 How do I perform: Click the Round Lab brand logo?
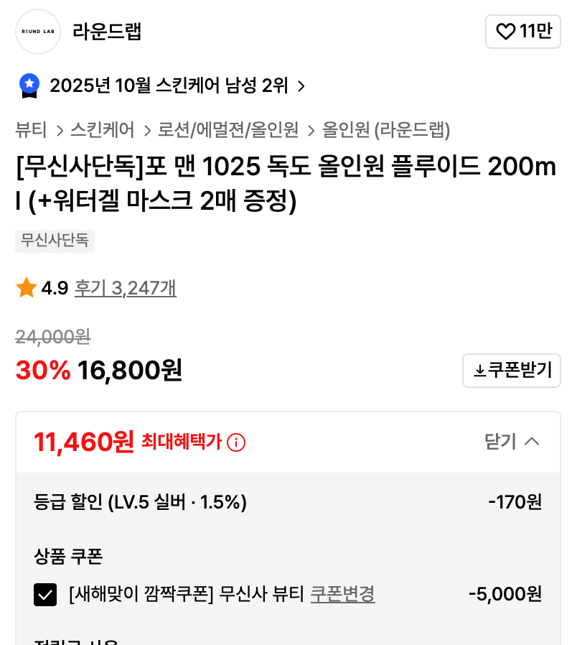(38, 32)
